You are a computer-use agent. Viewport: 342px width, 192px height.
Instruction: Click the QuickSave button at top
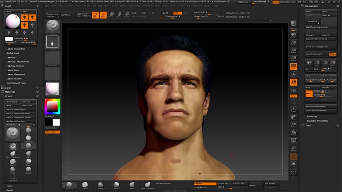coord(242,2)
